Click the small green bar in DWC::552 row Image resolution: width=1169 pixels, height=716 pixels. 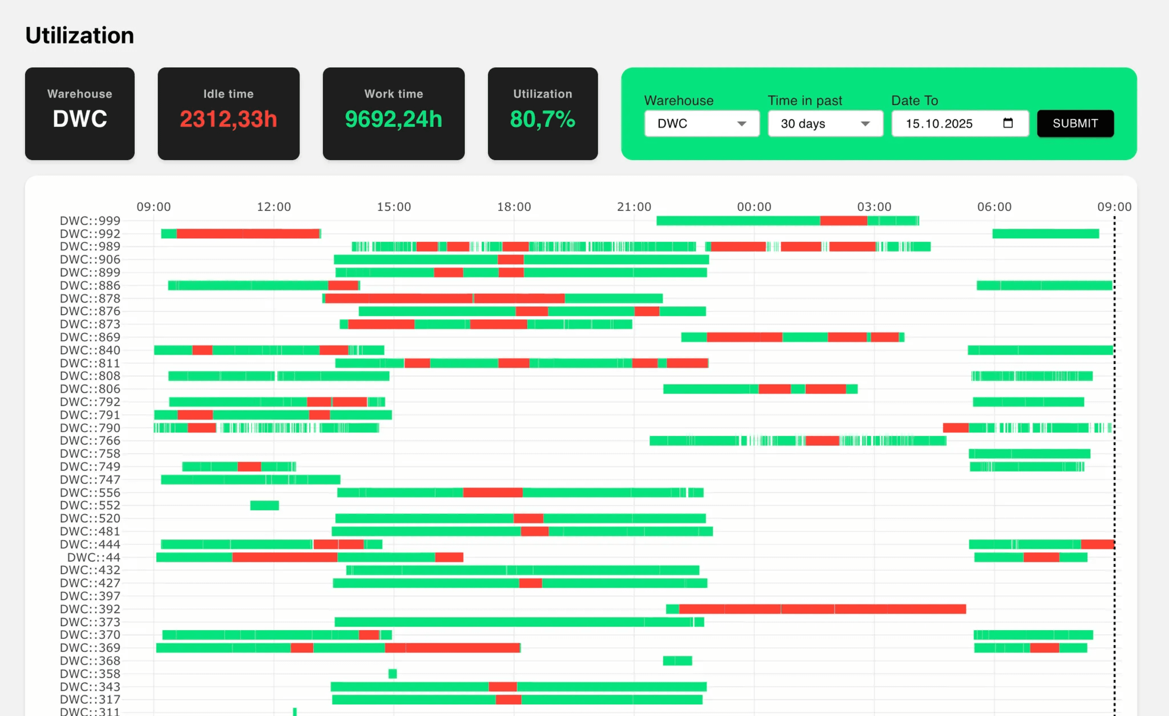click(264, 505)
